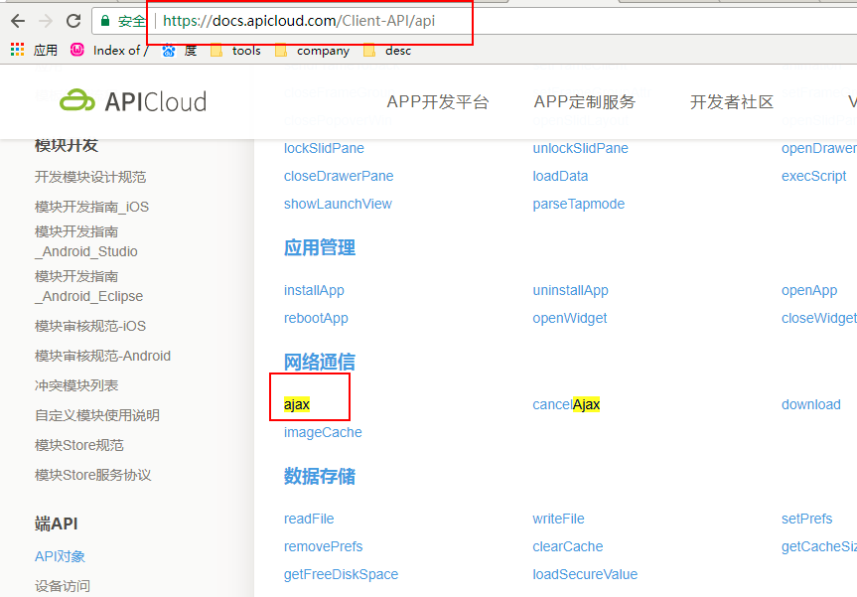The height and width of the screenshot is (597, 857).
Task: Open the Chrome apps grid shortcut
Action: tap(18, 50)
